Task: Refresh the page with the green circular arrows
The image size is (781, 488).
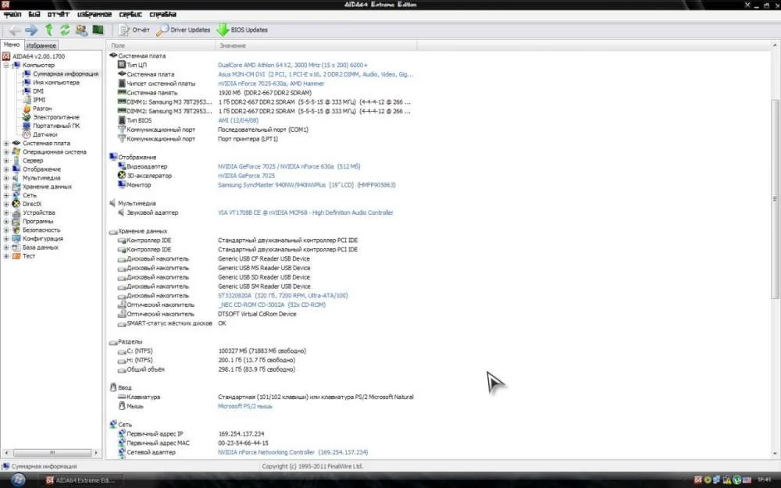Action: point(65,30)
